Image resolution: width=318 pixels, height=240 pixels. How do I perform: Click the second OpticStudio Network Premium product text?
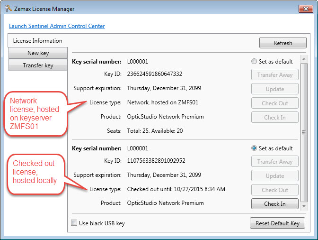click(x=165, y=203)
